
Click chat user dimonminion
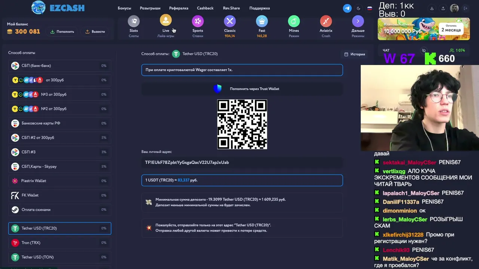coord(400,211)
